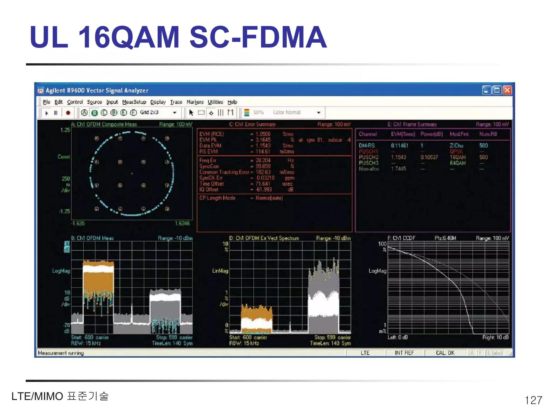
Task: Select trace C in the toolbar
Action: 104,113
